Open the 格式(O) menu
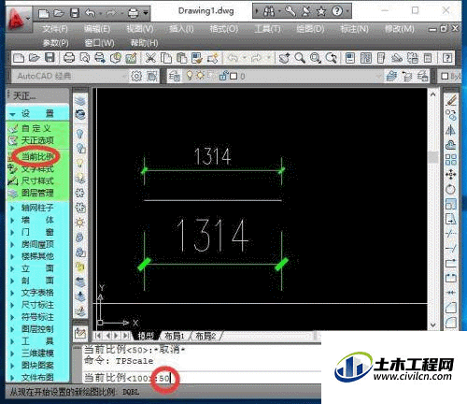This screenshot has width=467, height=404. click(x=224, y=29)
